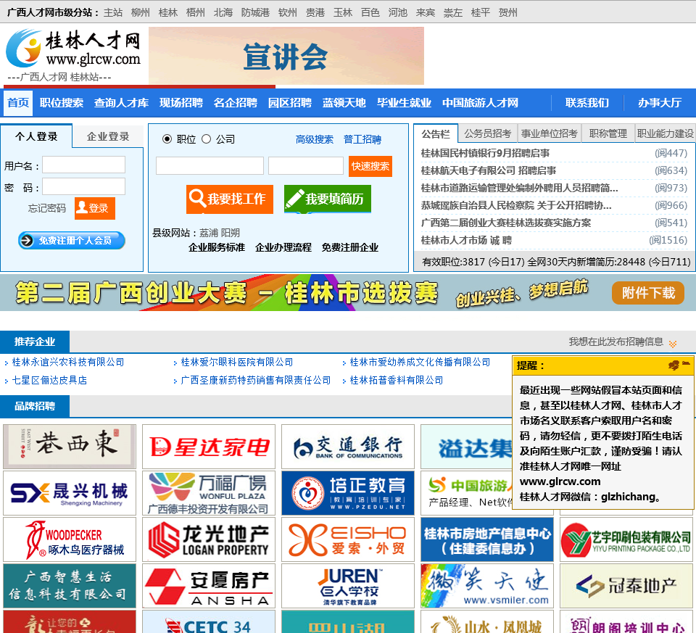Open the 事业单位招考 tab

pos(549,133)
